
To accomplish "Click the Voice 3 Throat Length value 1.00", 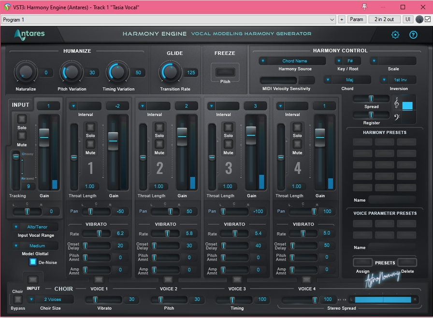I will point(228,187).
